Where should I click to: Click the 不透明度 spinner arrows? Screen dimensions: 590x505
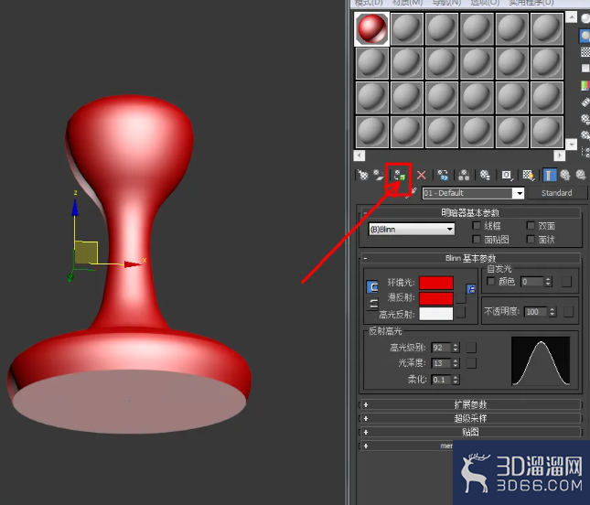[x=552, y=312]
